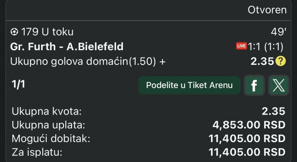Click the red LIVE badge
This screenshot has height=162, width=297.
pyautogui.click(x=241, y=46)
